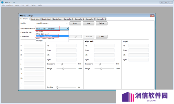Switch to the Controller 8 tab
The image size is (174, 104).
(101, 19)
